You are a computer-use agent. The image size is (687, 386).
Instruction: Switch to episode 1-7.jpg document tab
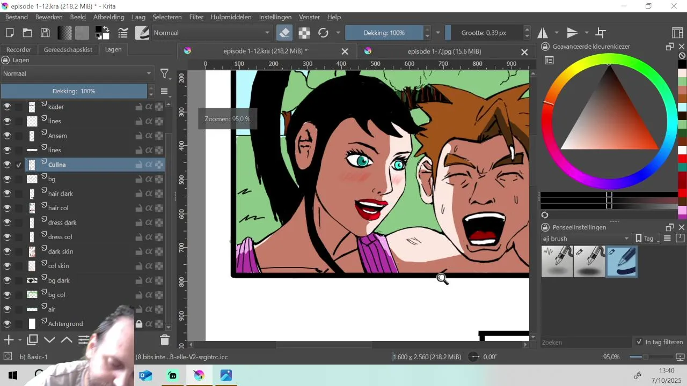(444, 51)
